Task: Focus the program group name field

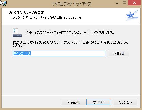Action: click(59, 53)
